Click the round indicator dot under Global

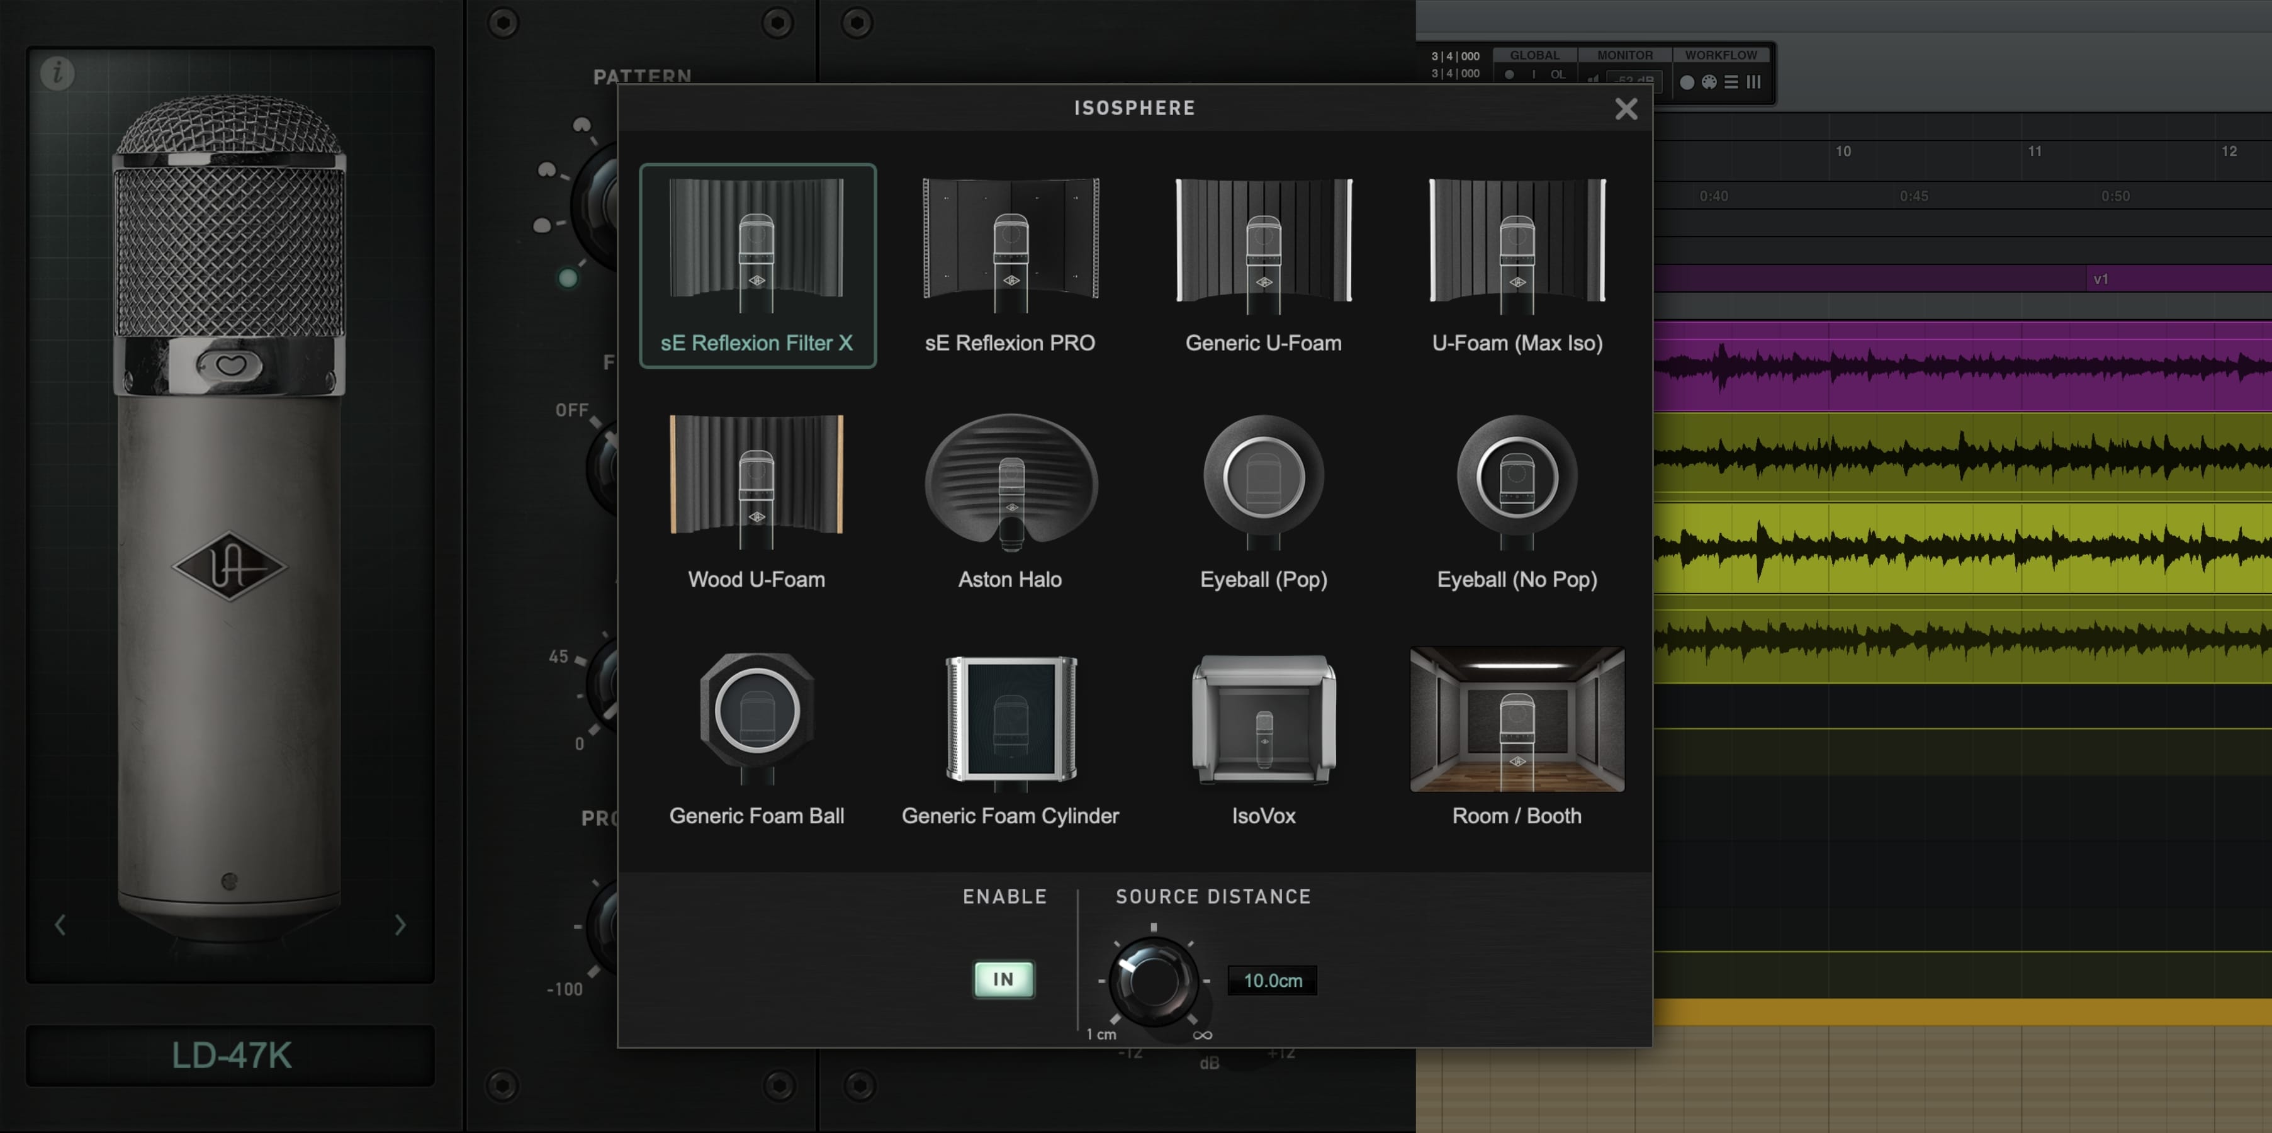tap(1510, 75)
